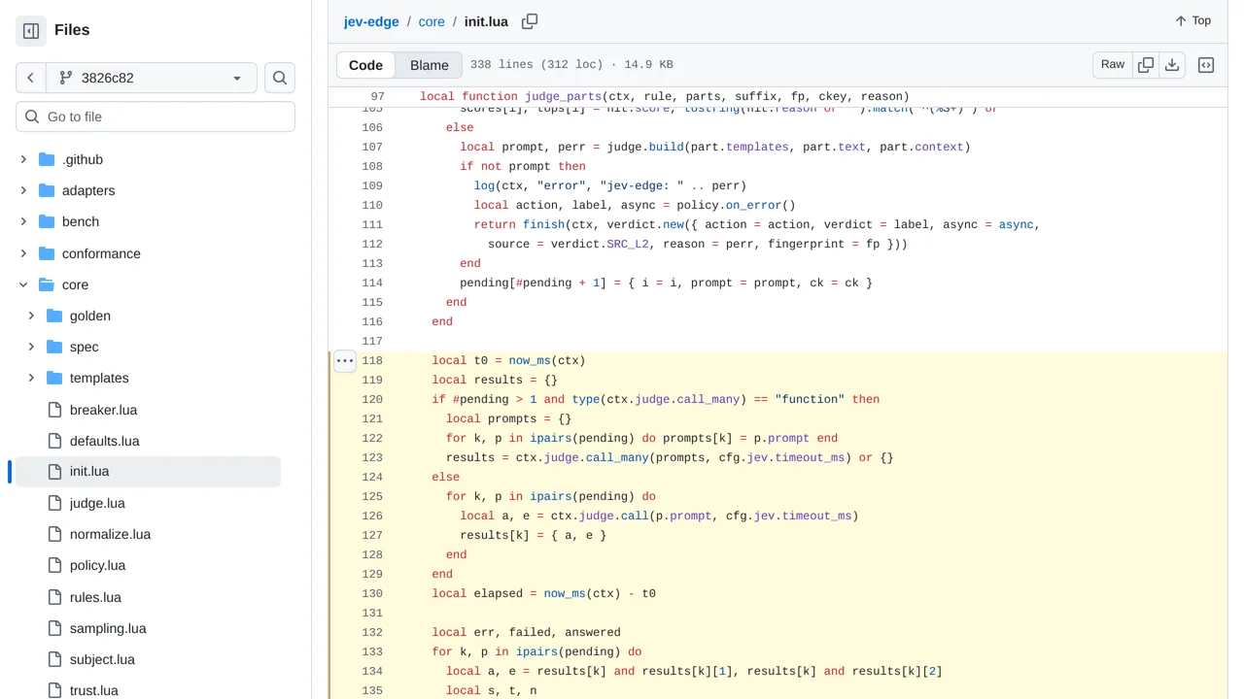Open the 3826c82 branch selector dropdown
The image size is (1244, 699).
coord(152,78)
